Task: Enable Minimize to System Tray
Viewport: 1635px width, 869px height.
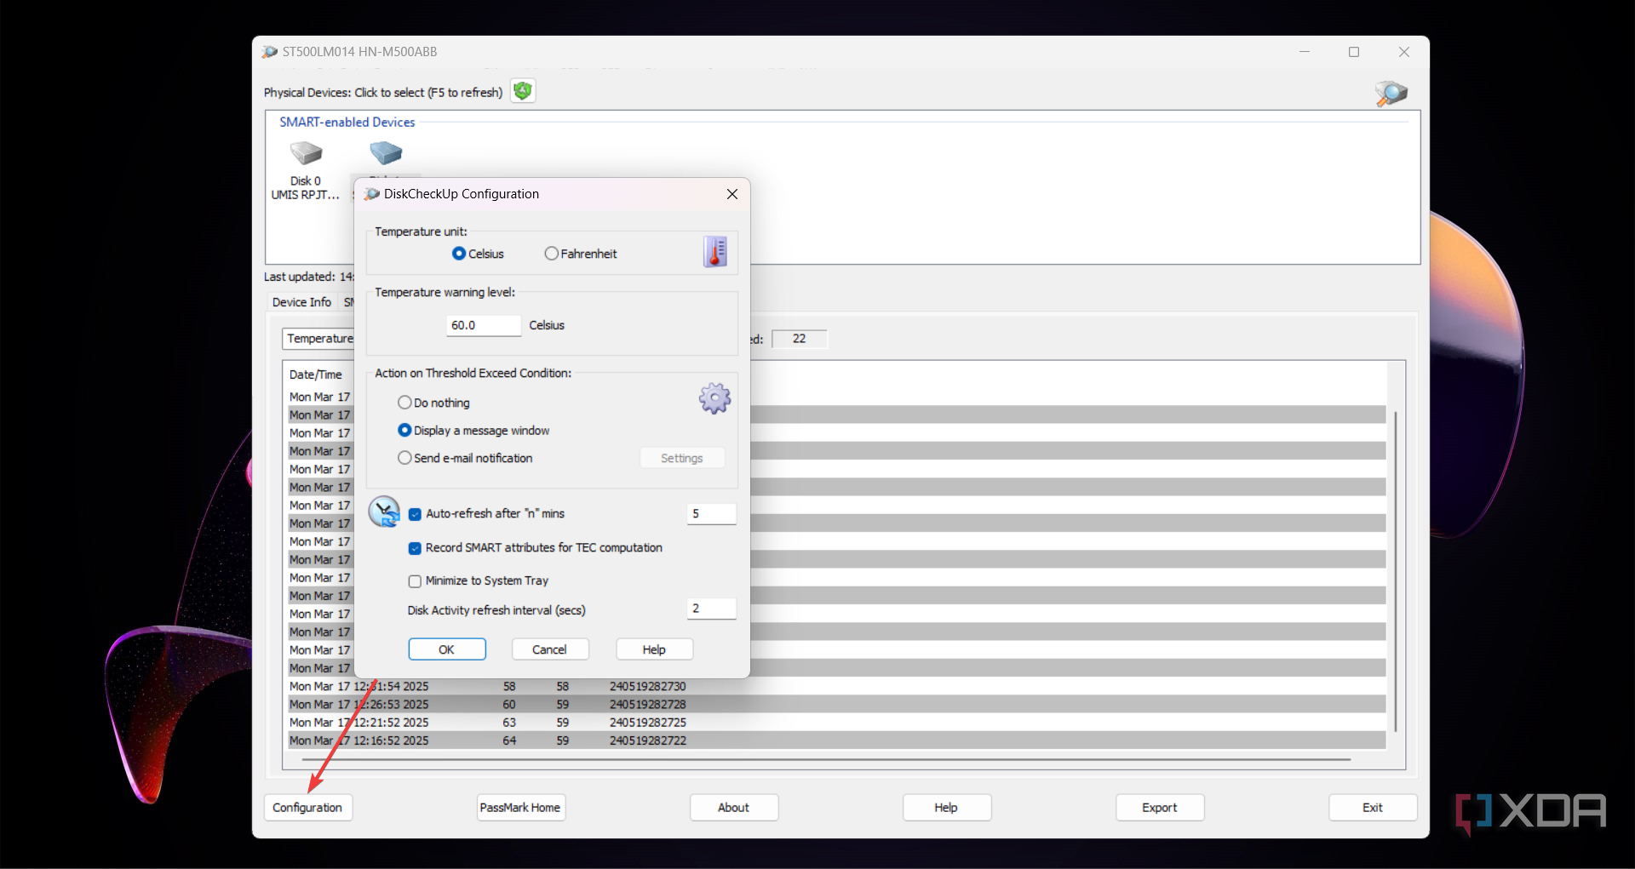Action: pos(415,581)
